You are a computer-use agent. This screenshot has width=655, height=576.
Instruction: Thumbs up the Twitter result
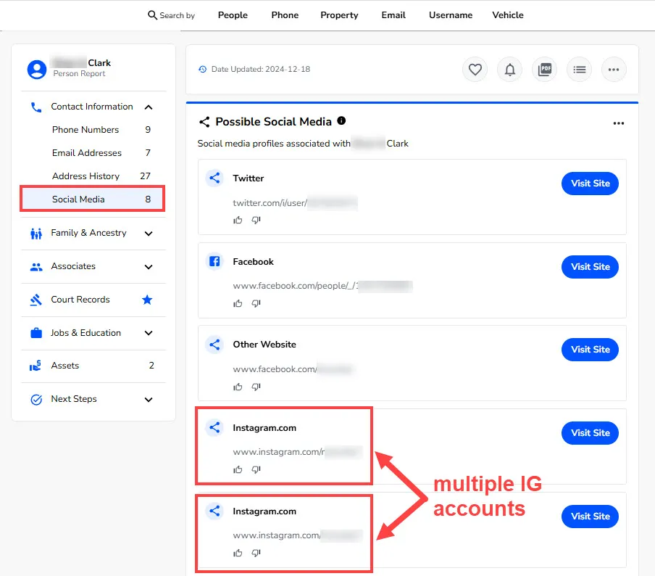click(x=238, y=220)
